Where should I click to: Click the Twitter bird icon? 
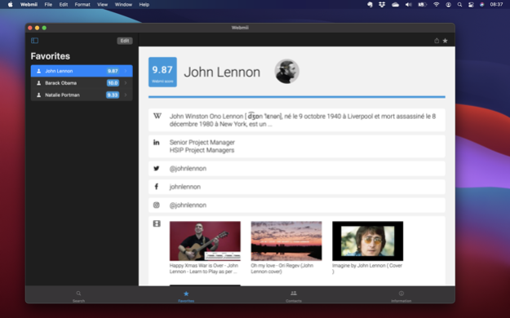point(157,169)
